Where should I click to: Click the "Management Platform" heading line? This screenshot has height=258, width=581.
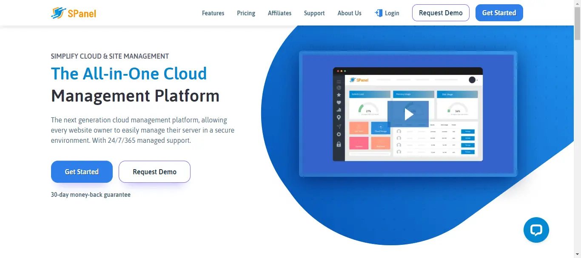(135, 96)
